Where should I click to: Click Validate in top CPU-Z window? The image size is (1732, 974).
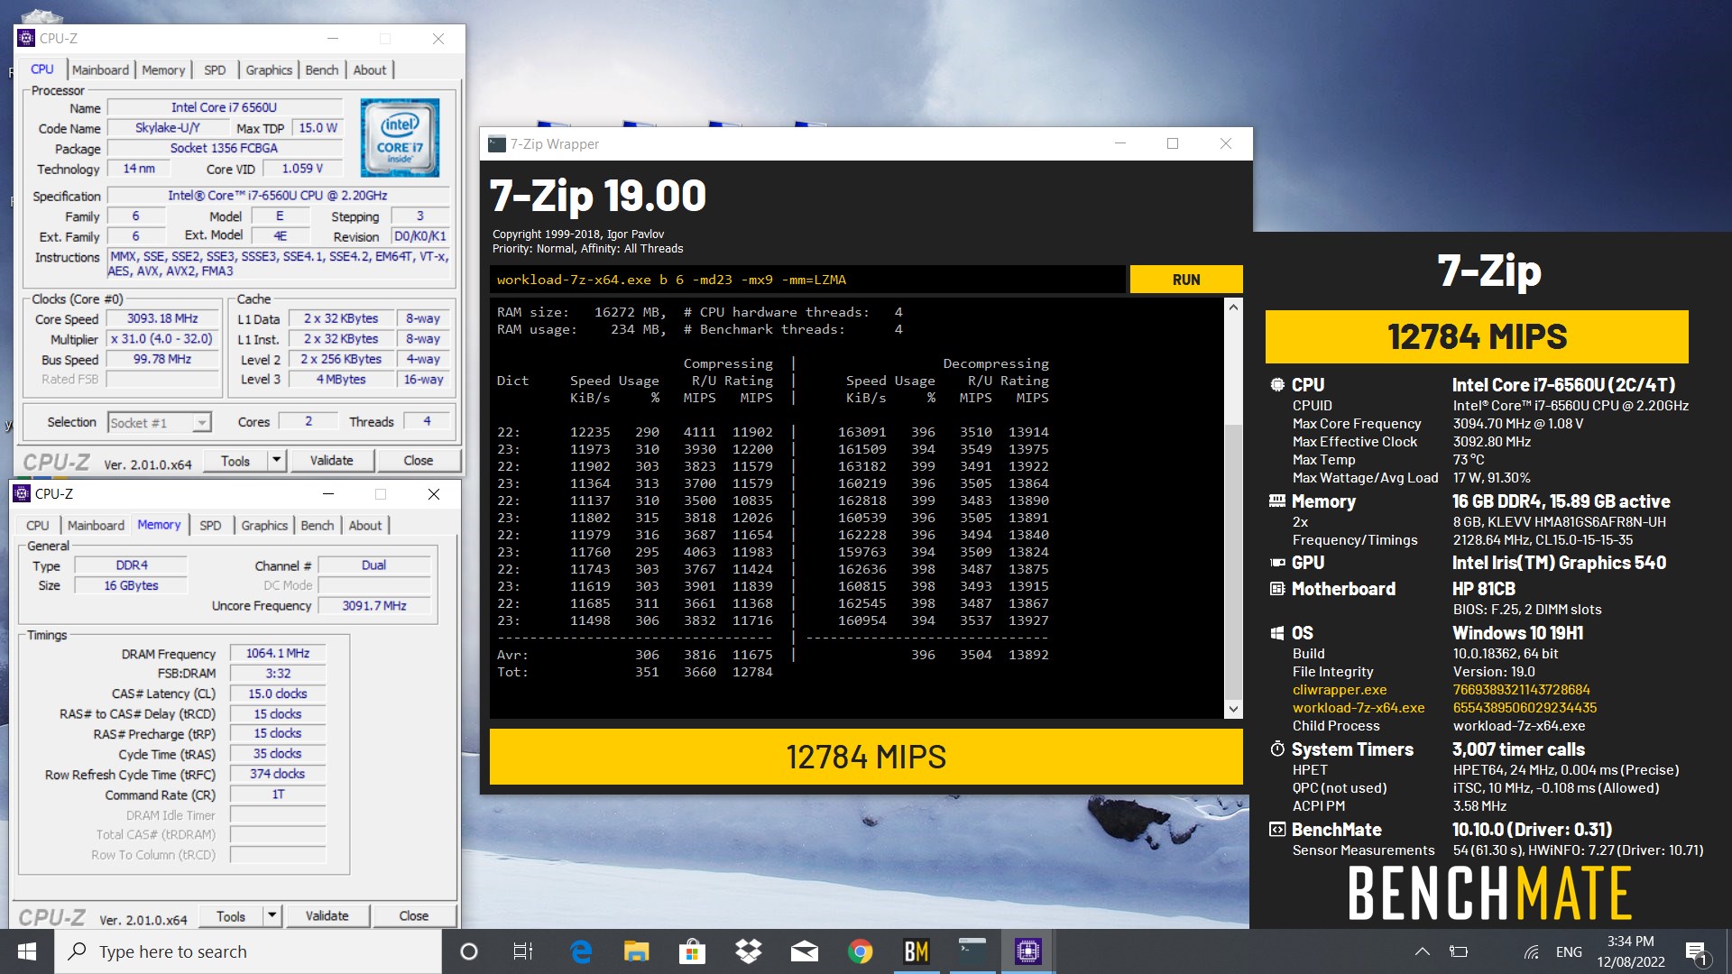(x=332, y=460)
